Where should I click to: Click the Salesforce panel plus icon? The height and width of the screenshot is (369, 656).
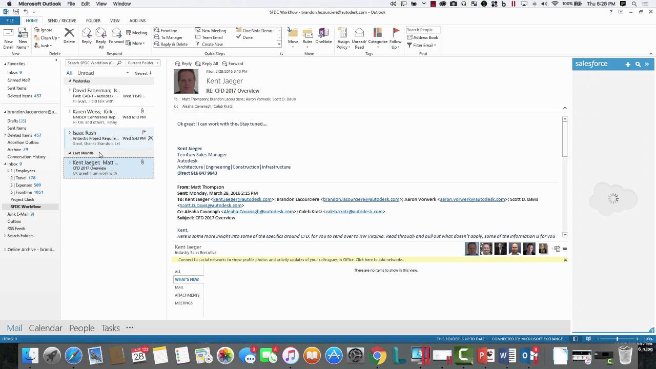coord(628,64)
